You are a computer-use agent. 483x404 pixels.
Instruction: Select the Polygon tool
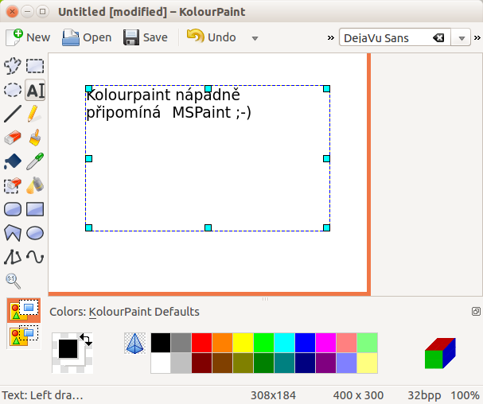(x=13, y=233)
